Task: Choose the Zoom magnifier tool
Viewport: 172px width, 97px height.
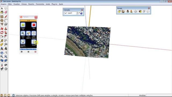Action: 2,57
